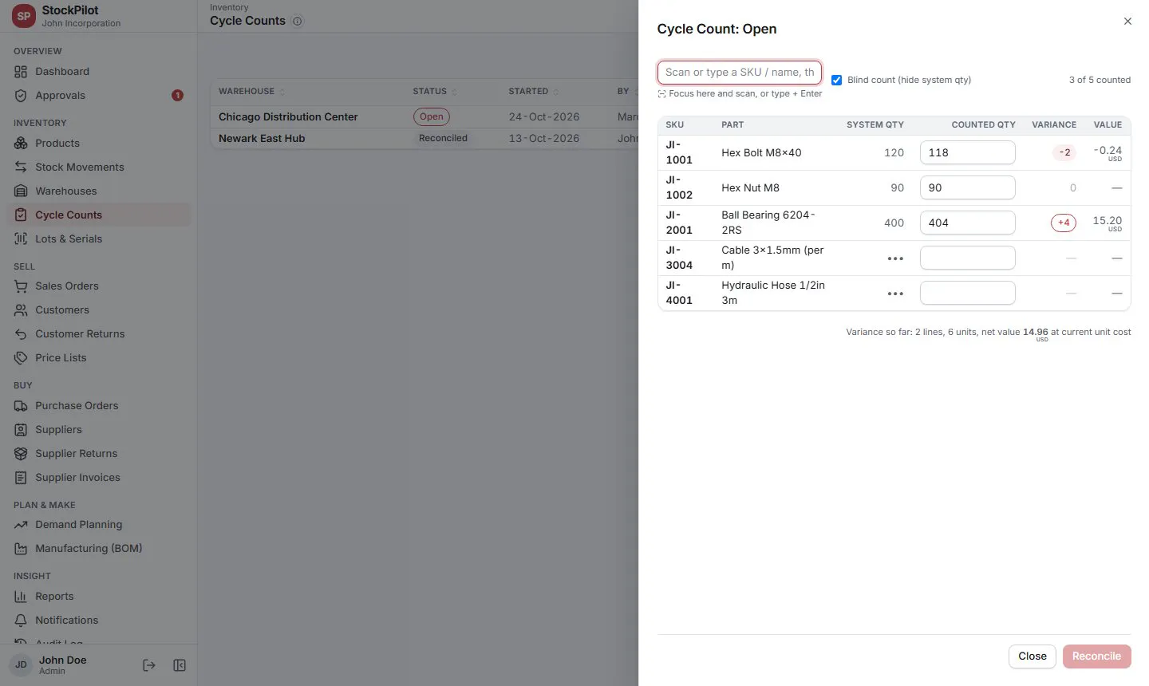Click the Approvals shield icon
Image resolution: width=1149 pixels, height=686 pixels.
tap(21, 95)
